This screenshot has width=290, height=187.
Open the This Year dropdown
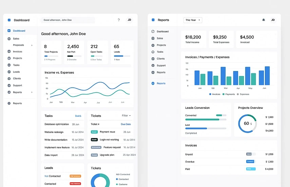tap(193, 20)
